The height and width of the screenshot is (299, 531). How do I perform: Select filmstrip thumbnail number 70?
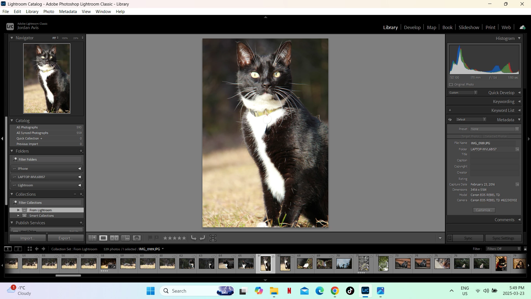tap(344, 264)
